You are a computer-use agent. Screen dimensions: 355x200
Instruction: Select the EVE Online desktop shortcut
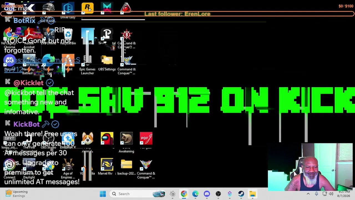coord(49,37)
